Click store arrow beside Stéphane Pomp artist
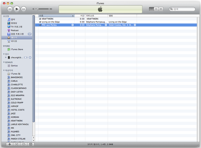 click(x=106, y=25)
